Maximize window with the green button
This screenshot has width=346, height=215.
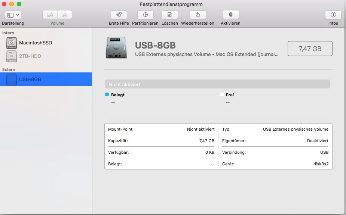[19, 4]
